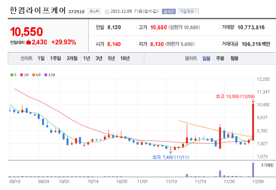Select the 3년 line chart tab
Screen dimensions: 276x190
[99, 58]
